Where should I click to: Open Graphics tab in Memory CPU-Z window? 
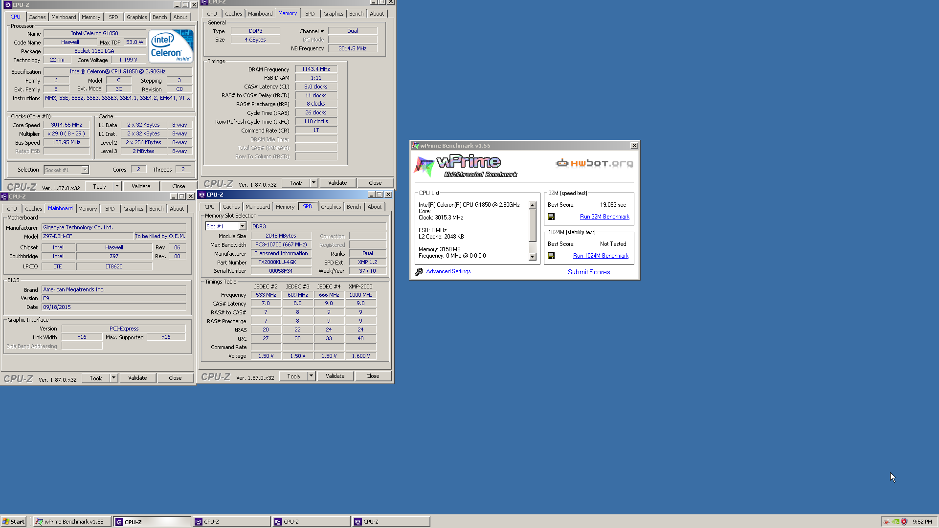click(x=333, y=14)
